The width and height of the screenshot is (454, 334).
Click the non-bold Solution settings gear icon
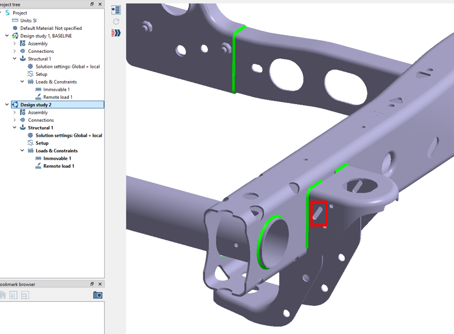tap(30, 66)
